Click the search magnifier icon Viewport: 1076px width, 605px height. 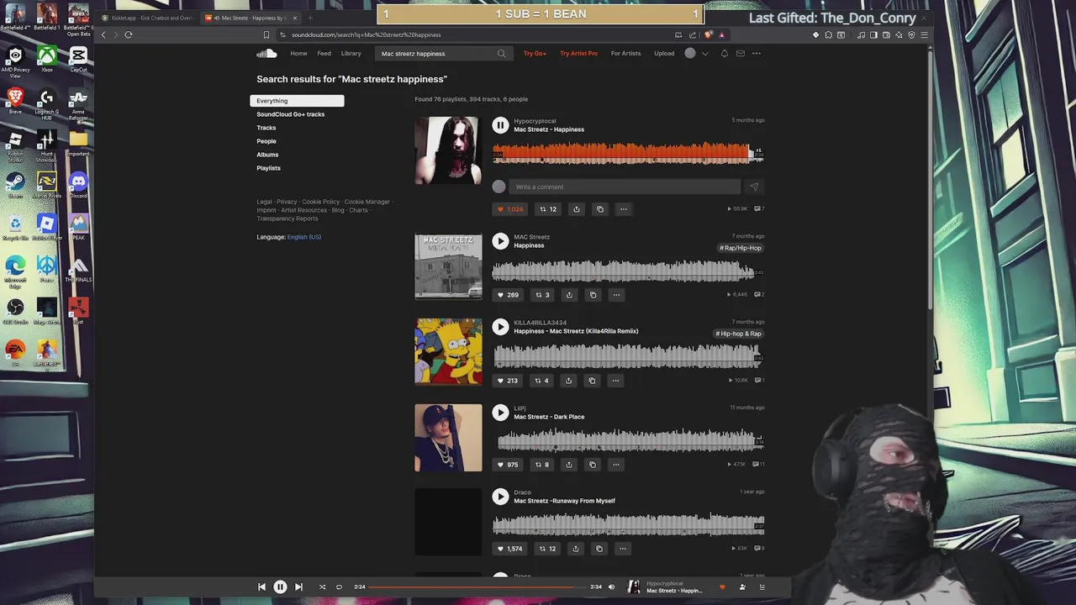502,53
